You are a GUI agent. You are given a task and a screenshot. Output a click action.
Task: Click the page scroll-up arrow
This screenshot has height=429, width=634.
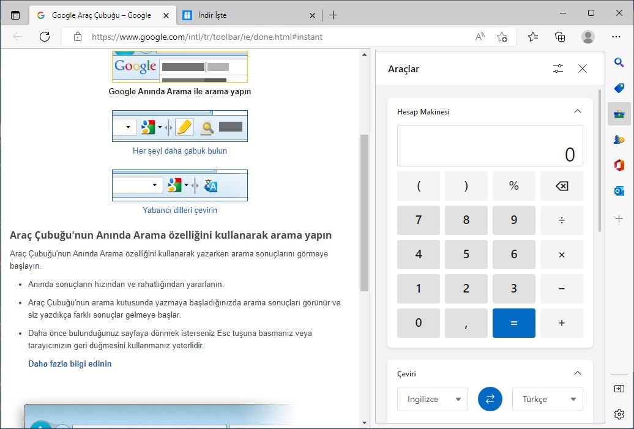tap(364, 54)
